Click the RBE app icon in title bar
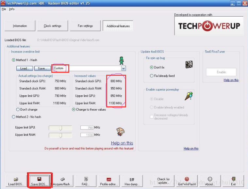 [x=3, y=3]
